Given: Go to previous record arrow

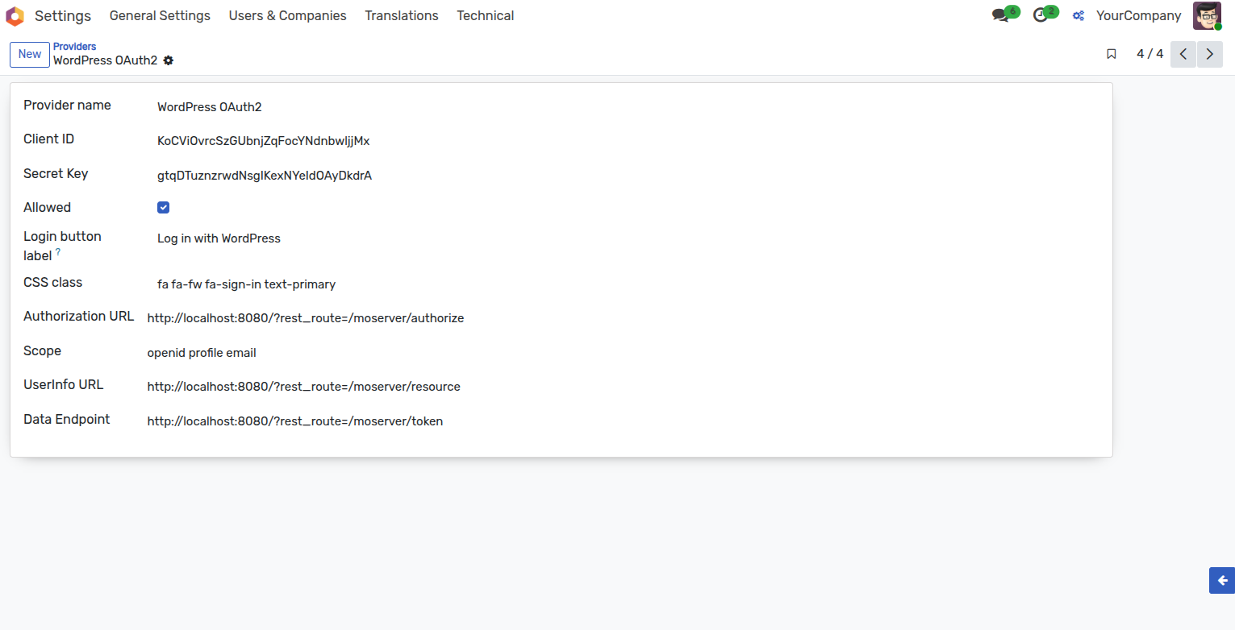Looking at the screenshot, I should [1183, 54].
